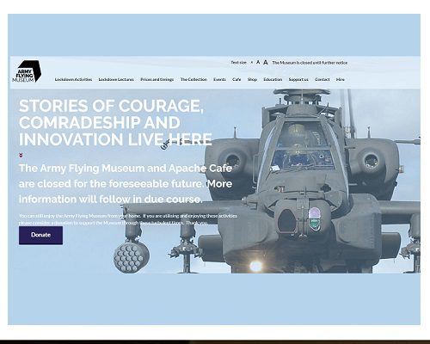Open the Lockdown Lectures menu item

116,79
